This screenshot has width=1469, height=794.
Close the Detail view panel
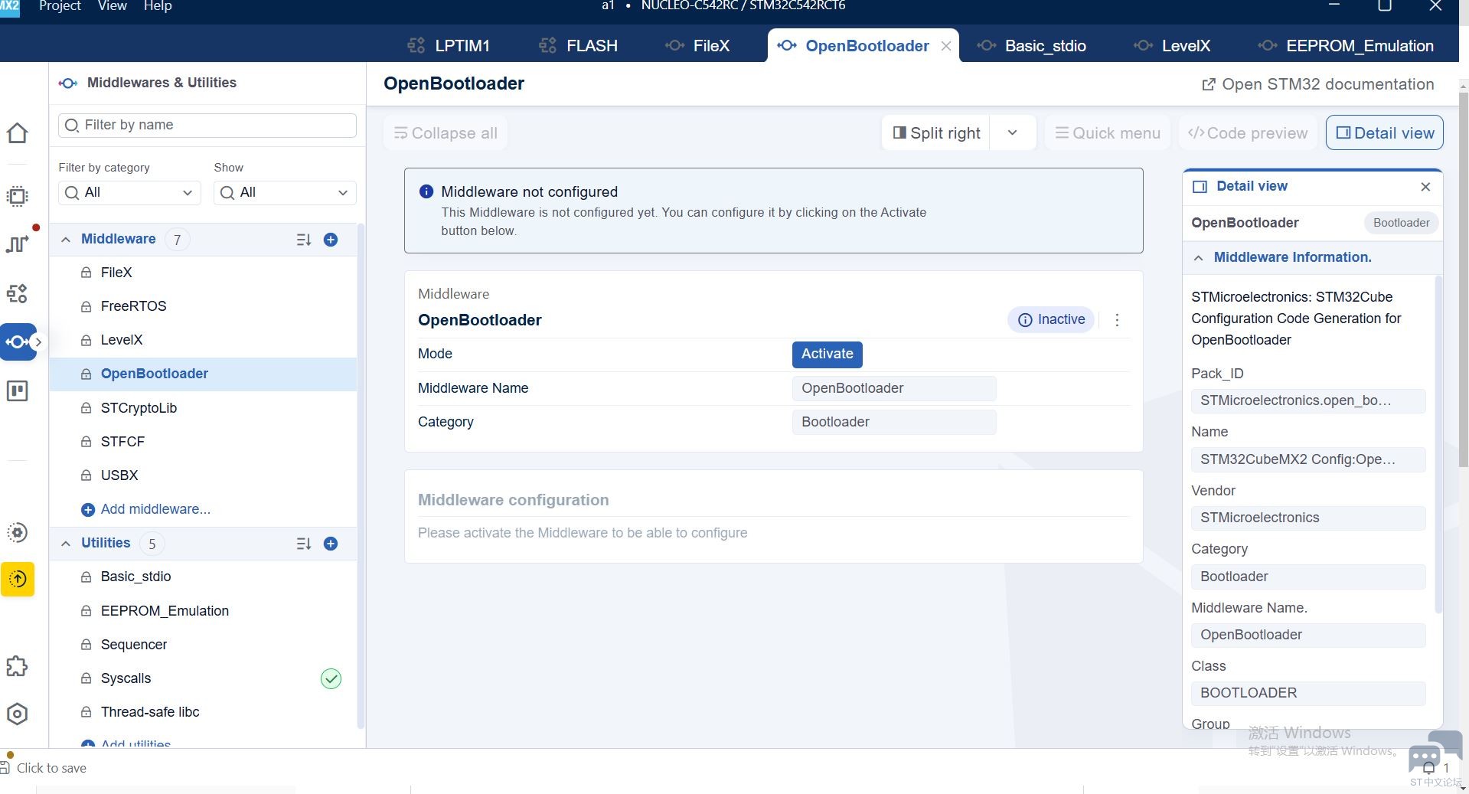click(x=1425, y=187)
